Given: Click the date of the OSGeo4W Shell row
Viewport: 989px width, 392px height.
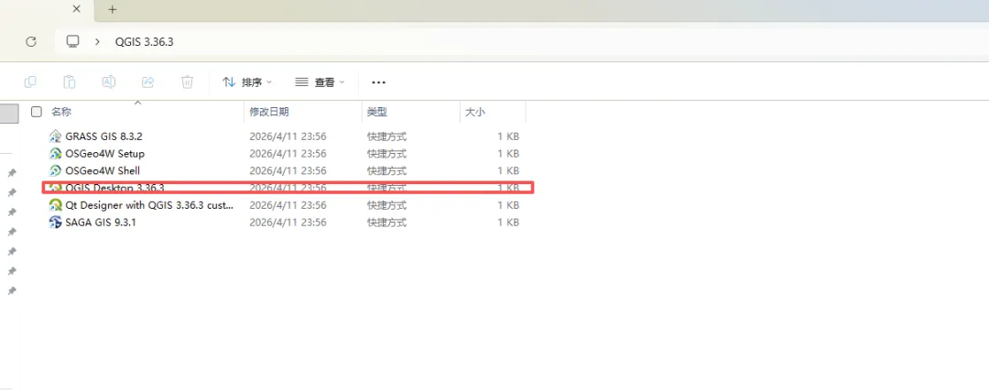Looking at the screenshot, I should [288, 170].
